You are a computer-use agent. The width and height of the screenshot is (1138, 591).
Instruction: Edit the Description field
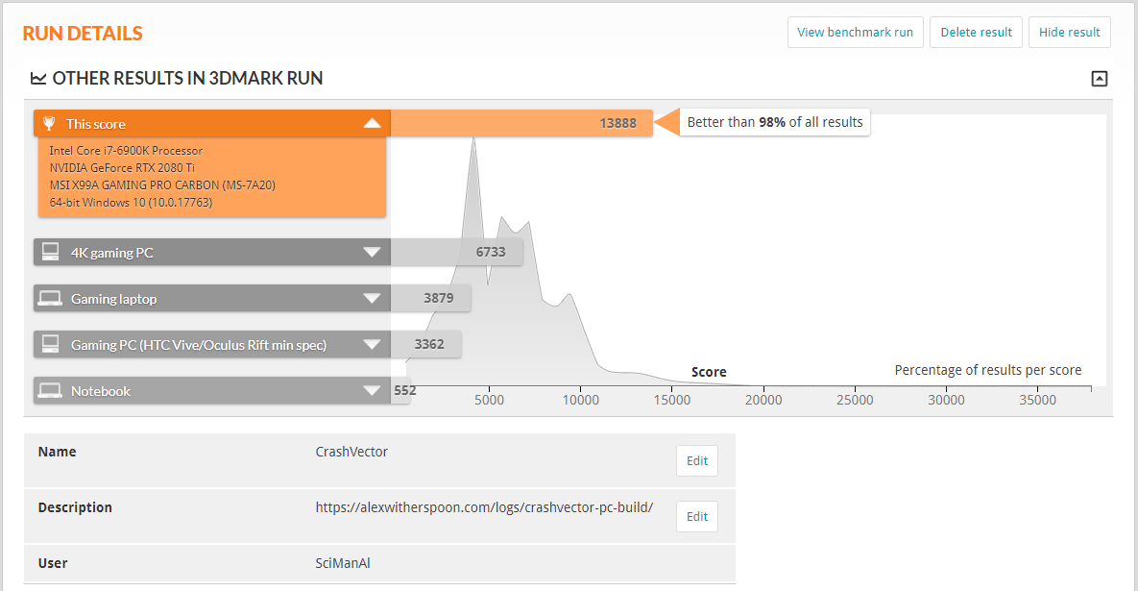click(696, 517)
